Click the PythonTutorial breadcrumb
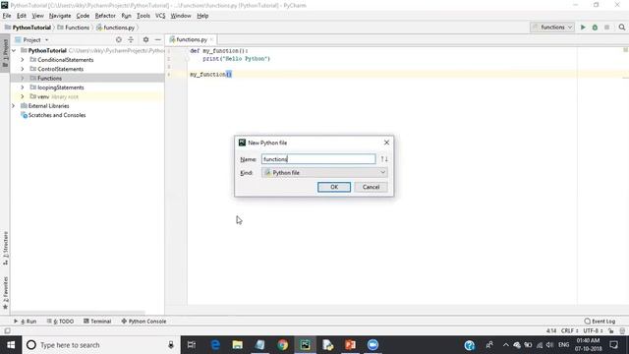This screenshot has width=629, height=354. pyautogui.click(x=29, y=28)
